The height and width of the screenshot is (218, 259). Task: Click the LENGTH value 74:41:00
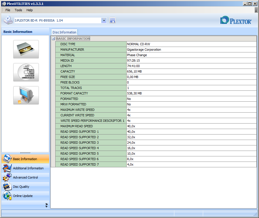tap(133, 66)
